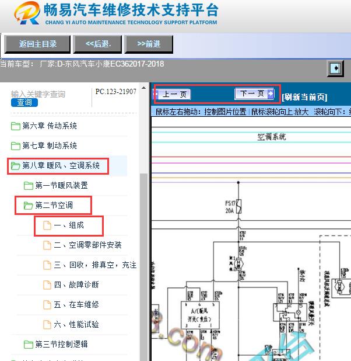The width and height of the screenshot is (351, 361).
Task: Click folder icon of 第一节暖风装置
Action: tap(29, 186)
